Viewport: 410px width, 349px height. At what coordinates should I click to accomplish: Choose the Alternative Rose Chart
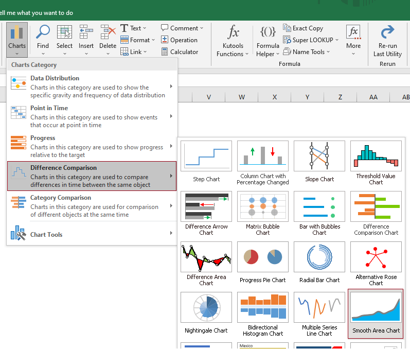376,264
